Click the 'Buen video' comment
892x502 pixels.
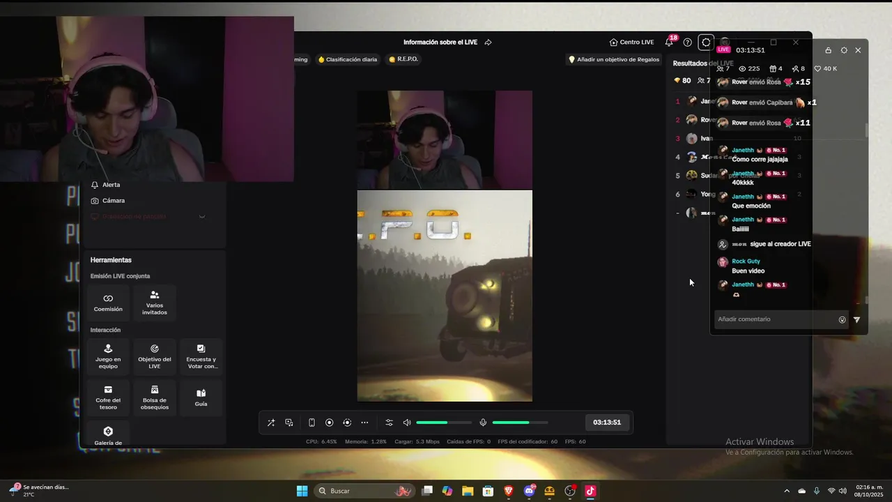pyautogui.click(x=748, y=271)
